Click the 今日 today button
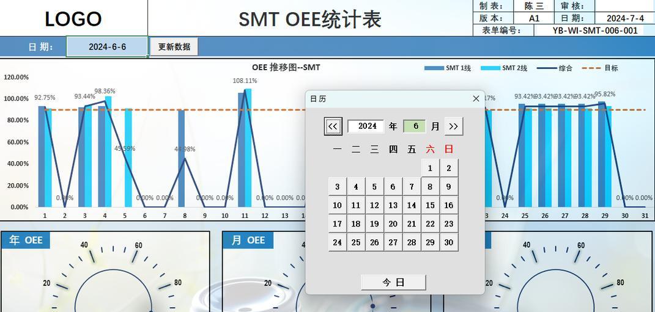Image resolution: width=655 pixels, height=312 pixels. [393, 282]
